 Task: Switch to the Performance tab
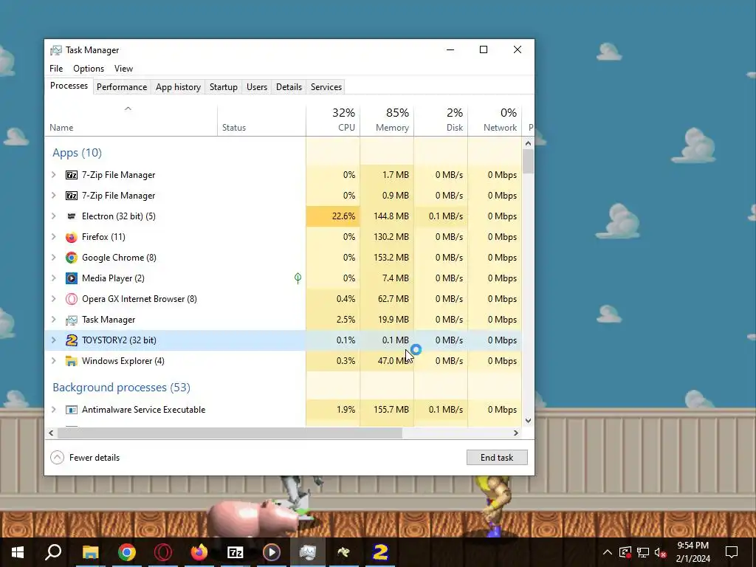click(122, 87)
